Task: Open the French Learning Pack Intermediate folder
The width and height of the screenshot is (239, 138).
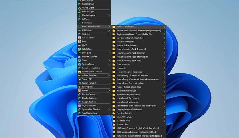Action: tap(139, 57)
